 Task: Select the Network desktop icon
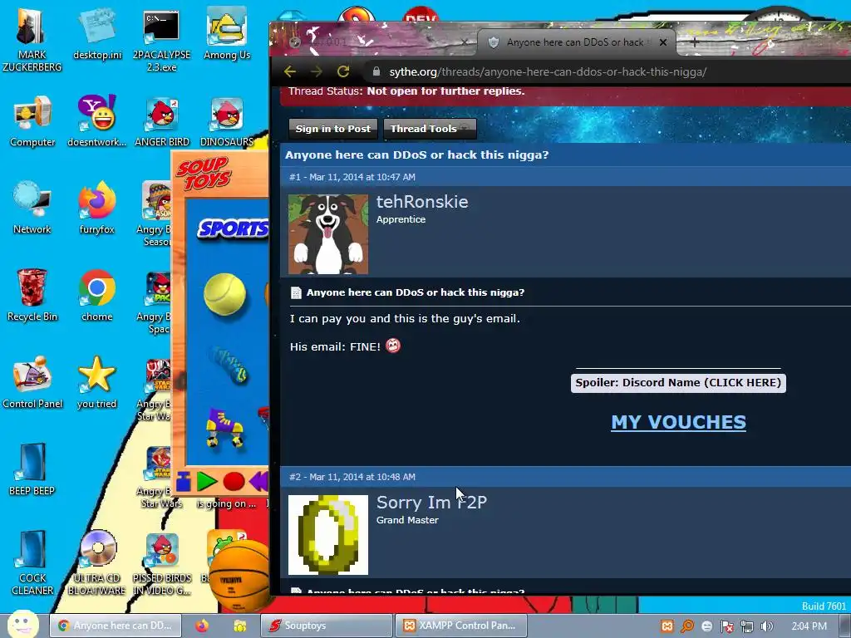[x=32, y=208]
